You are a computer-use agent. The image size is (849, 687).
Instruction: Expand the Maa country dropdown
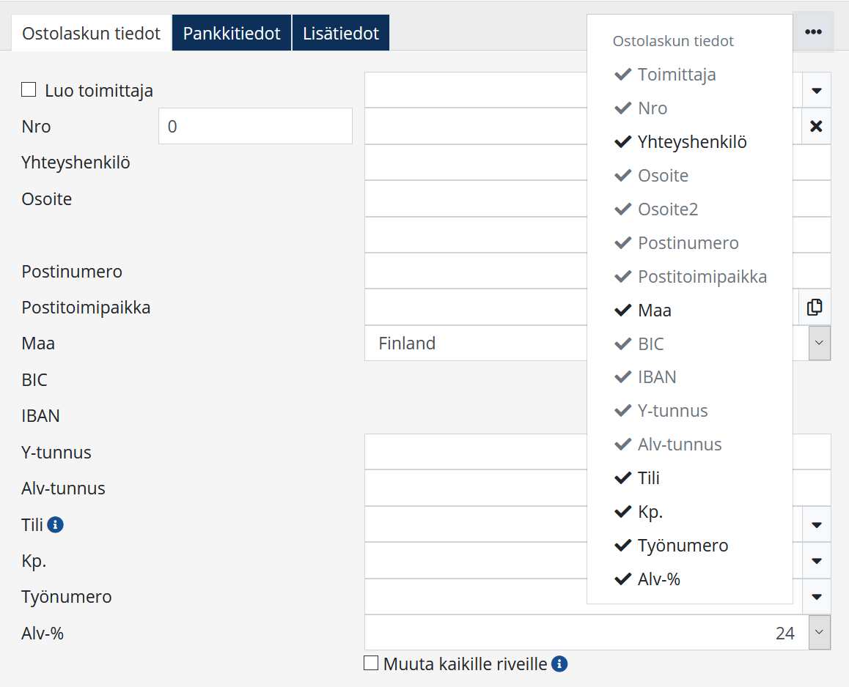[820, 343]
